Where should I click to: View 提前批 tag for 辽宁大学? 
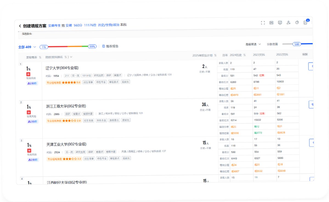coord(125,82)
